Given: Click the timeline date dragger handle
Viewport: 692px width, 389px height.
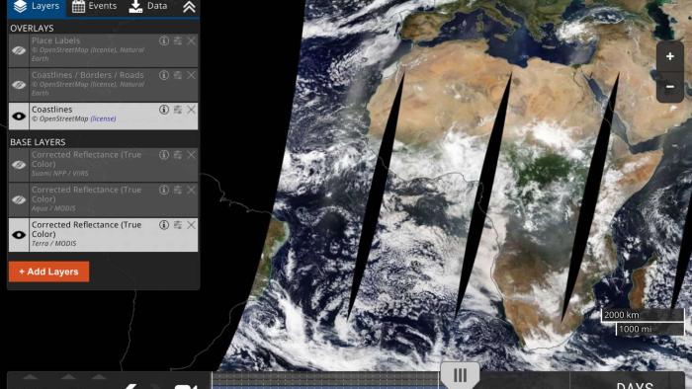Looking at the screenshot, I should click(460, 375).
